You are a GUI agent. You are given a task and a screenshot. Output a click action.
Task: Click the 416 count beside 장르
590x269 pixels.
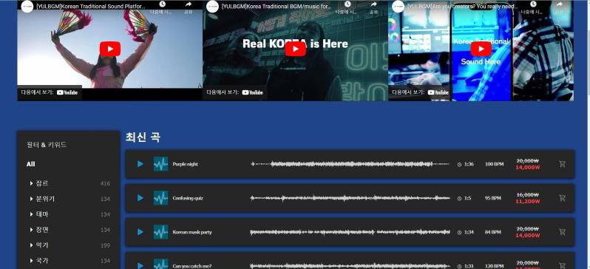pos(105,183)
